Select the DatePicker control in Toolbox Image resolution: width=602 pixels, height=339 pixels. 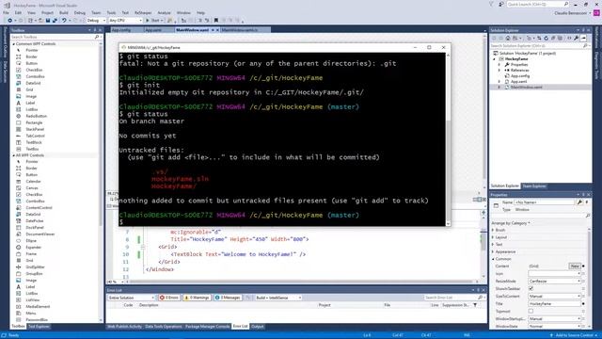tap(35, 221)
